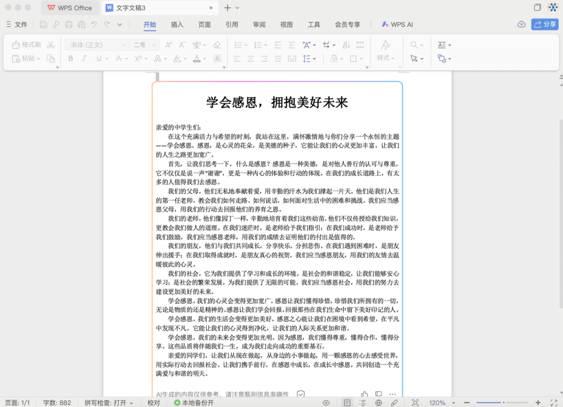Viewport: 563px width, 407px height.
Task: Switch to page layout view icon
Action: [x=347, y=403]
